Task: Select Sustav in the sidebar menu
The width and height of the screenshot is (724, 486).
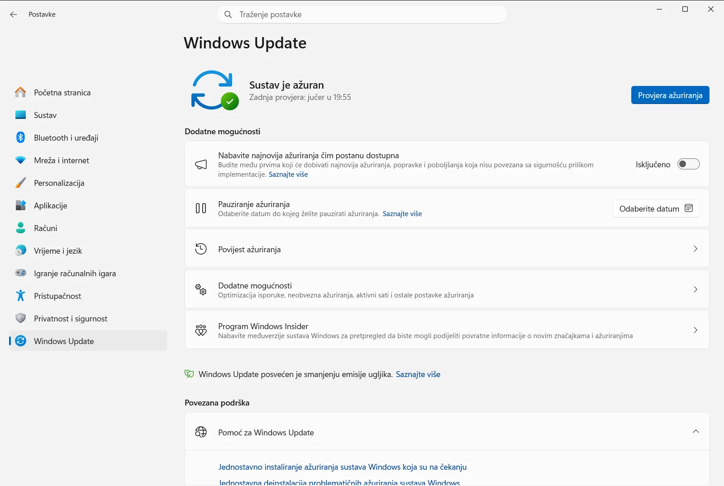Action: (x=88, y=115)
